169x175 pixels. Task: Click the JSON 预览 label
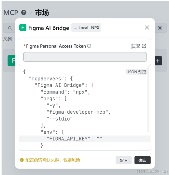[137, 72]
